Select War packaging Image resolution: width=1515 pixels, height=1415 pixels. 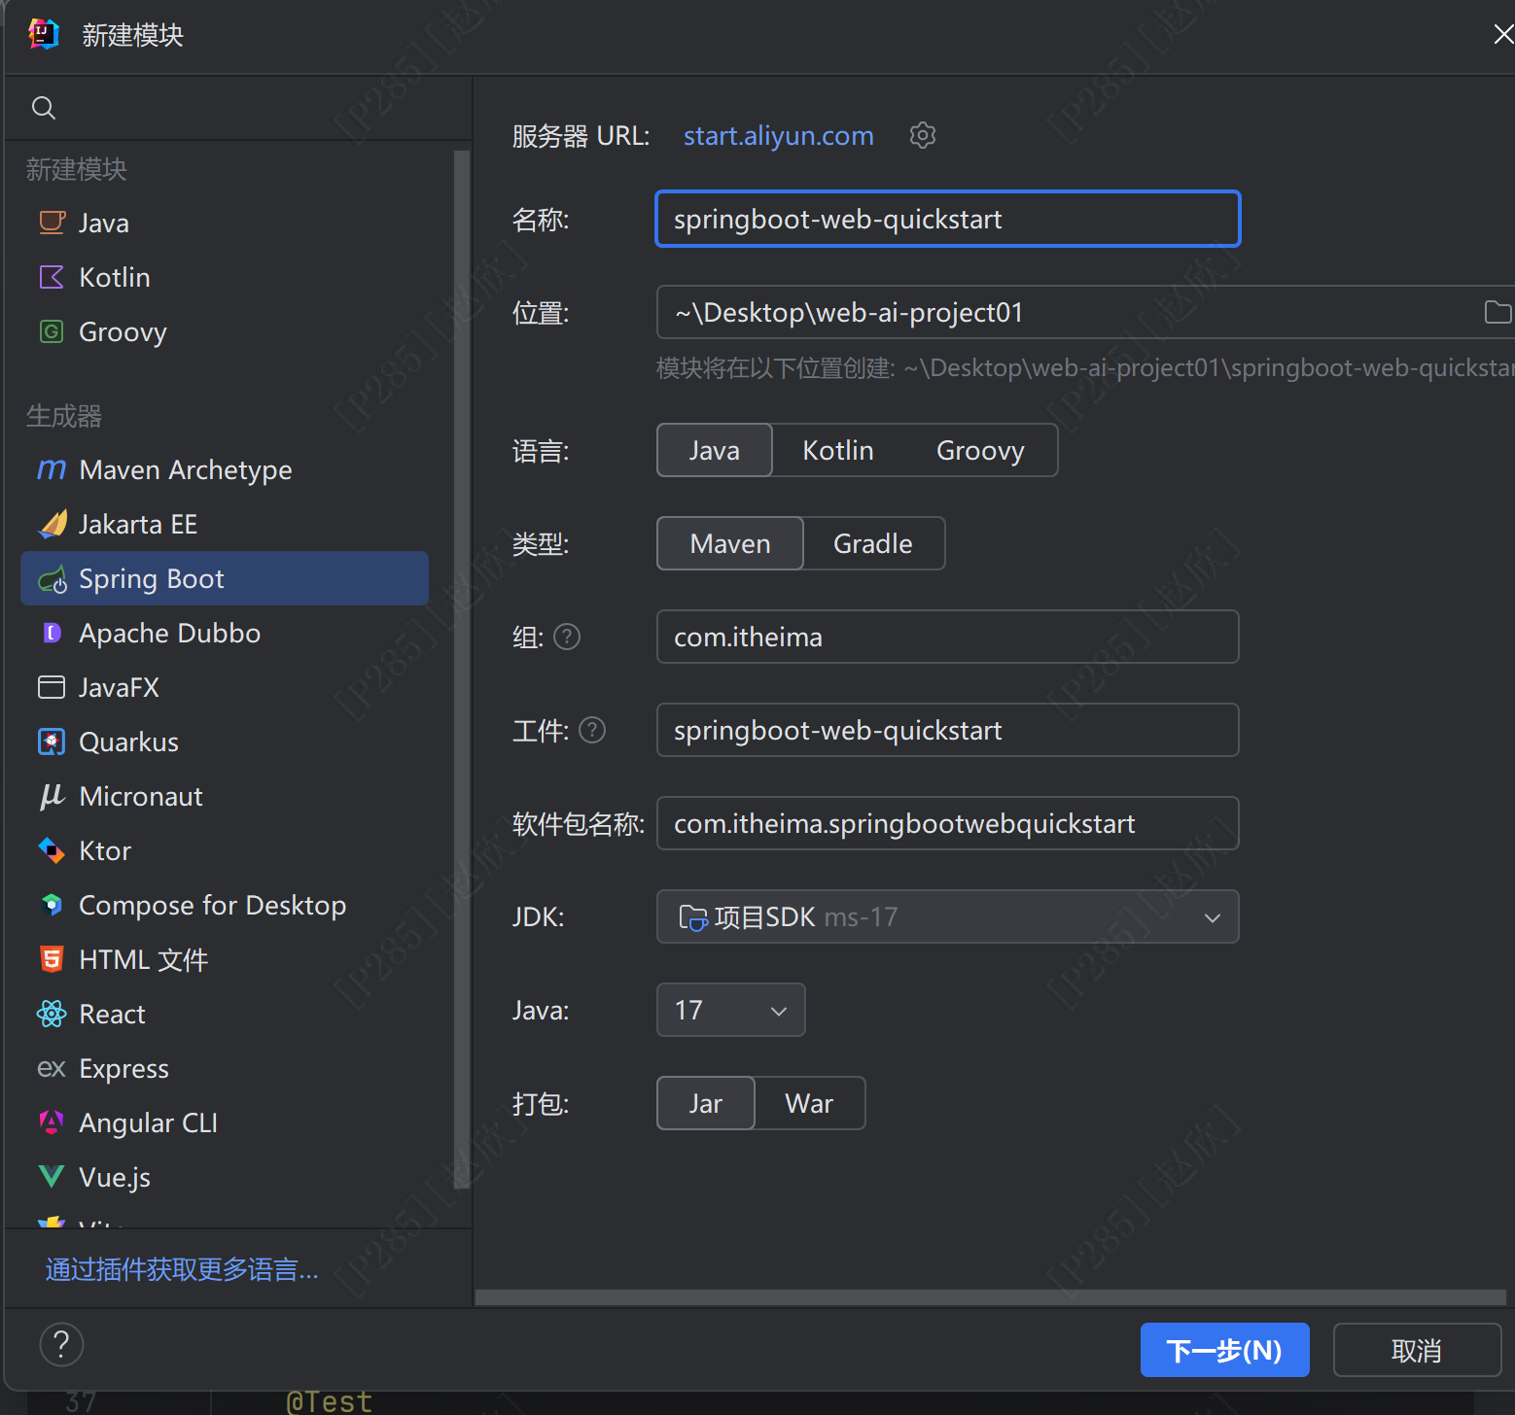pyautogui.click(x=809, y=1103)
